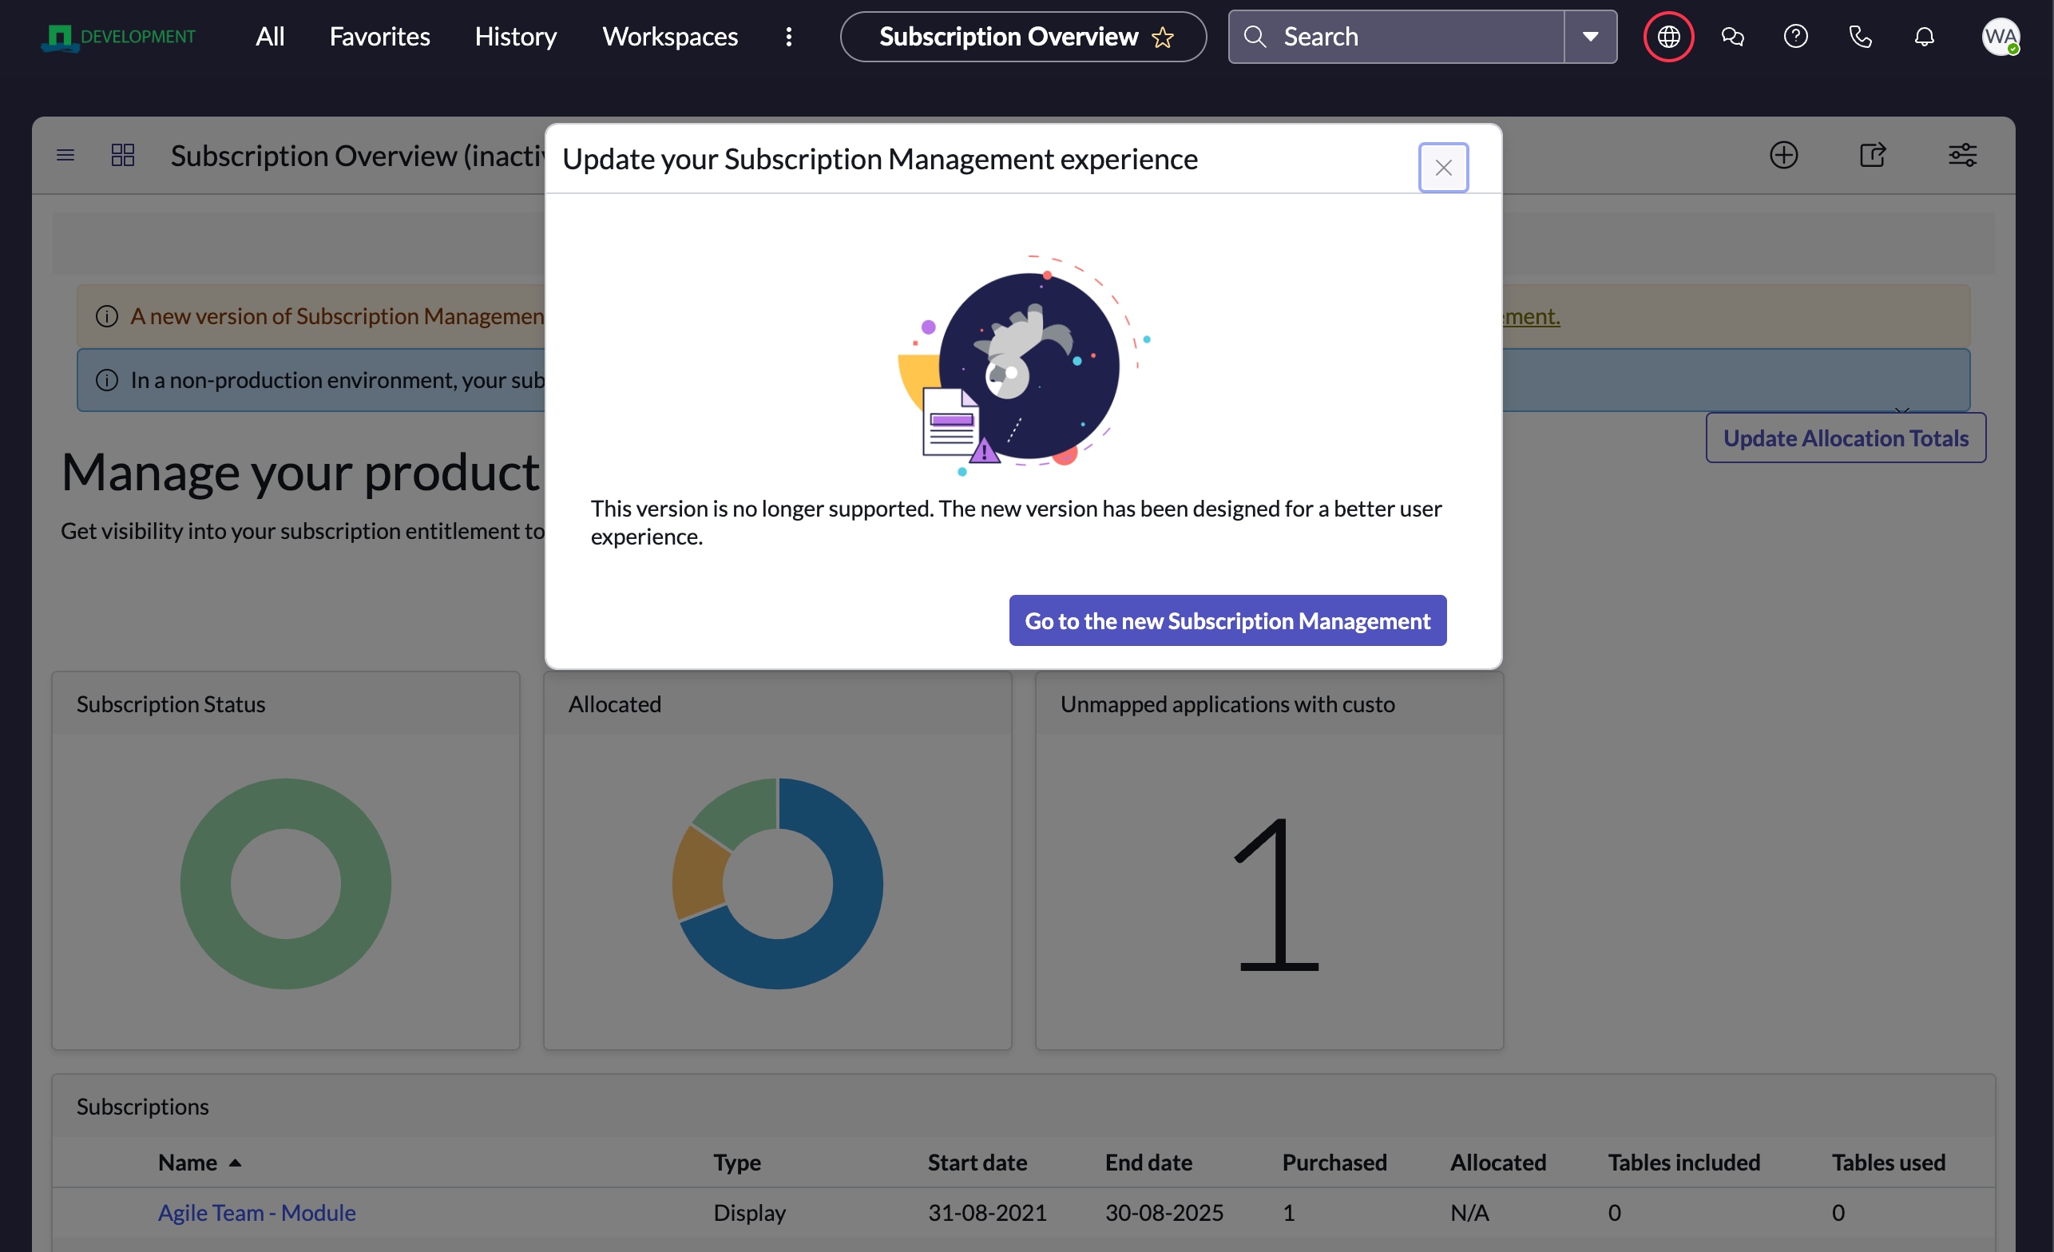Open the help question mark icon

[1794, 37]
